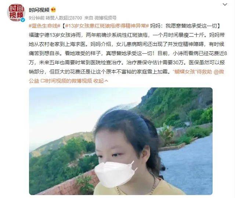Screen dimensions: 235x198
Task: Open the post options chevron menu
Action: [x=225, y=5]
